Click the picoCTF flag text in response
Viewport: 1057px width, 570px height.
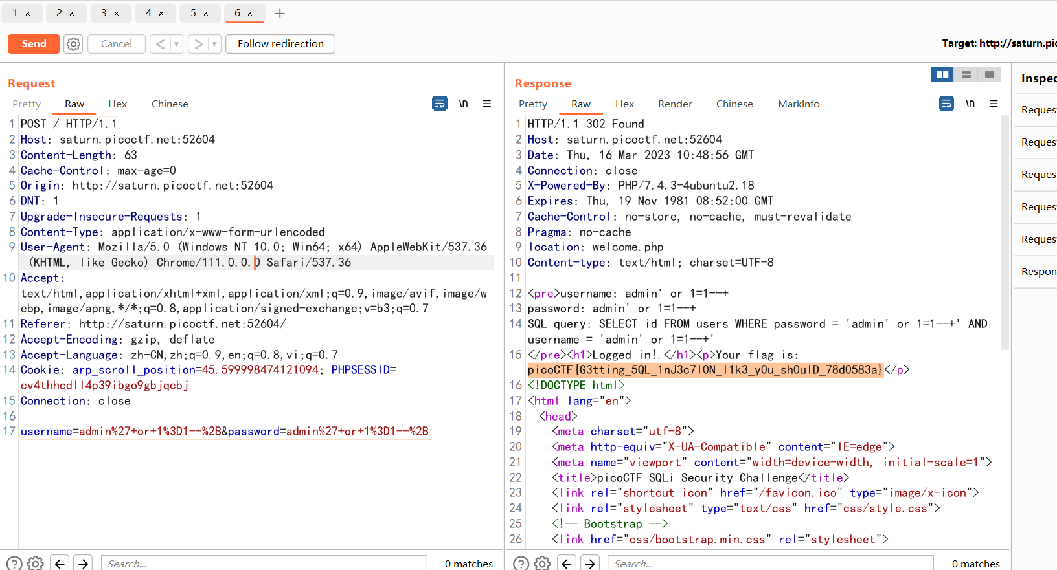tap(705, 370)
